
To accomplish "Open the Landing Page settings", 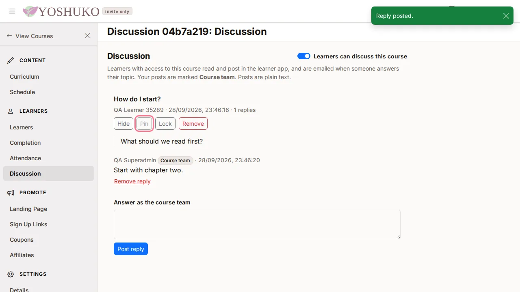I will click(x=48, y=209).
